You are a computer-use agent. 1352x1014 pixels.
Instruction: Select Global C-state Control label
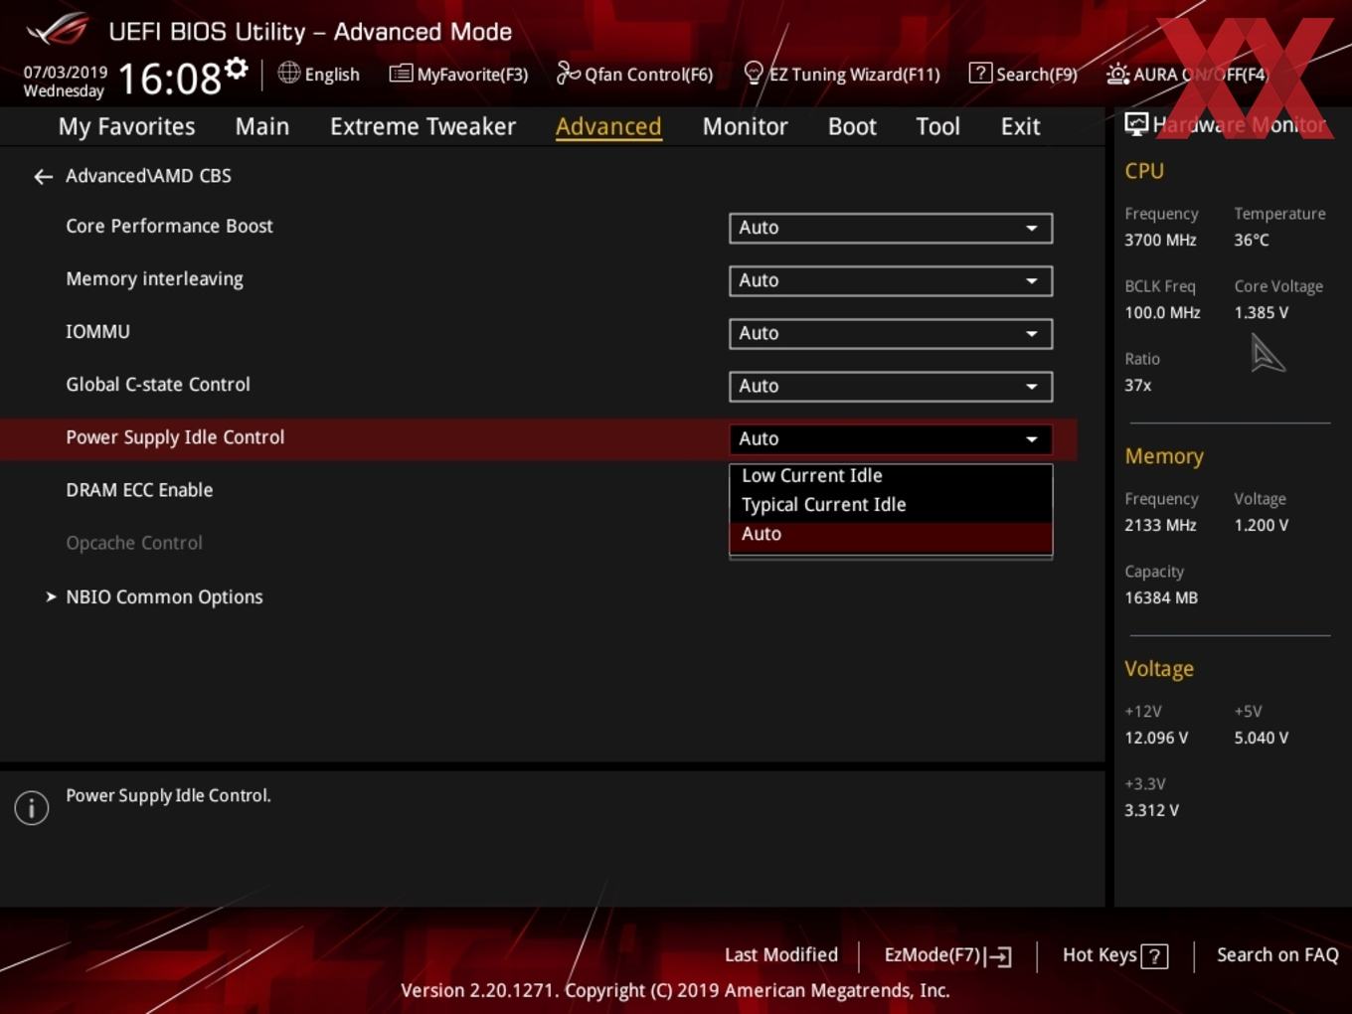point(157,385)
